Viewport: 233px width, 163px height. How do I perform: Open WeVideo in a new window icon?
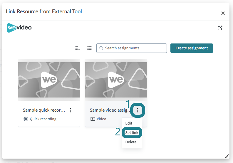(x=220, y=28)
